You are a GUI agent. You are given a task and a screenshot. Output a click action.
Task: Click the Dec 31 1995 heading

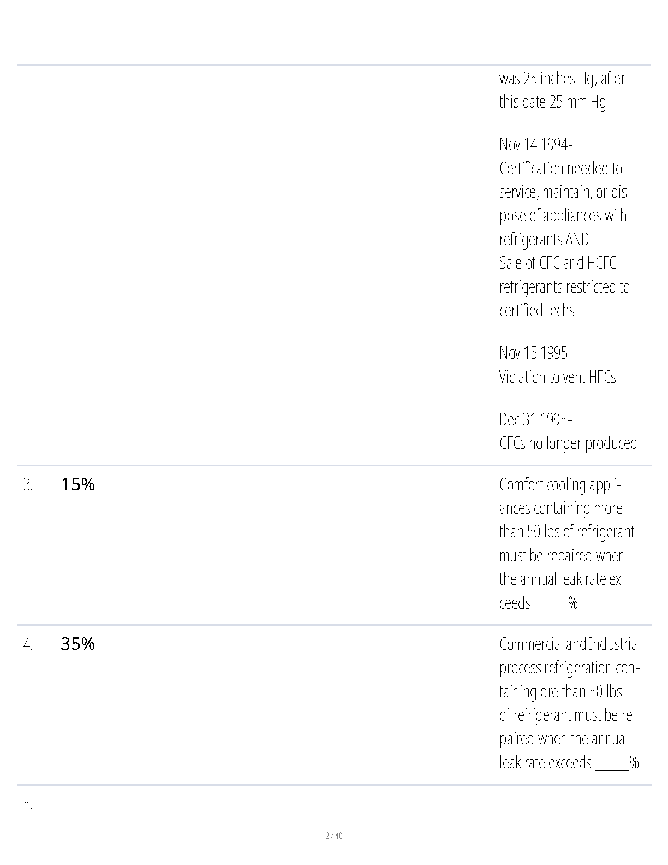tap(536, 419)
